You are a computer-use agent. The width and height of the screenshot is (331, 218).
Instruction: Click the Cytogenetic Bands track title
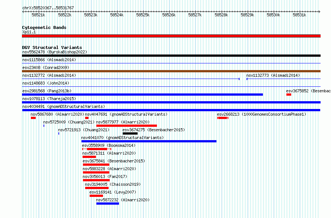44,27
